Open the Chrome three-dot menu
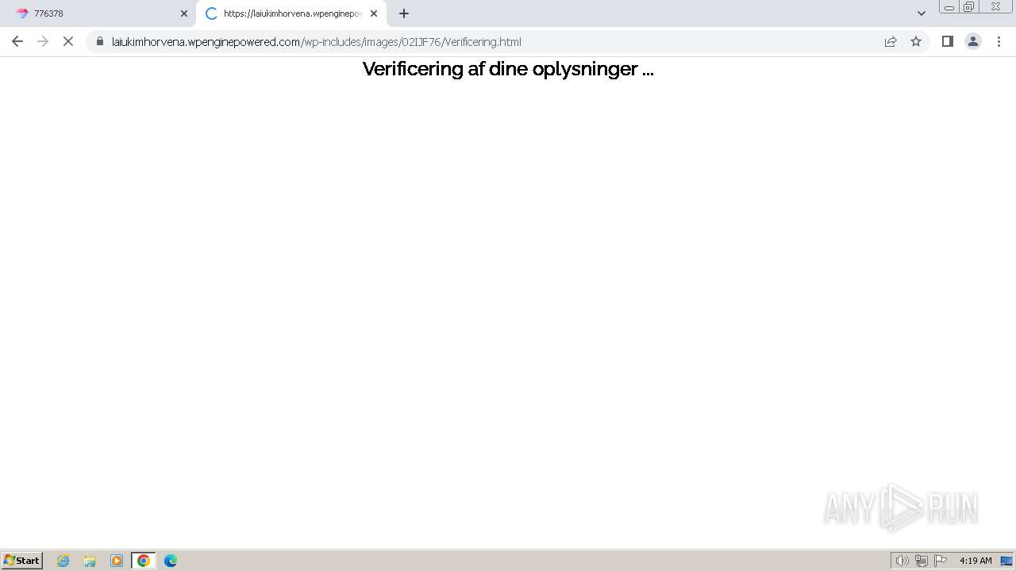This screenshot has width=1016, height=571. 999,41
